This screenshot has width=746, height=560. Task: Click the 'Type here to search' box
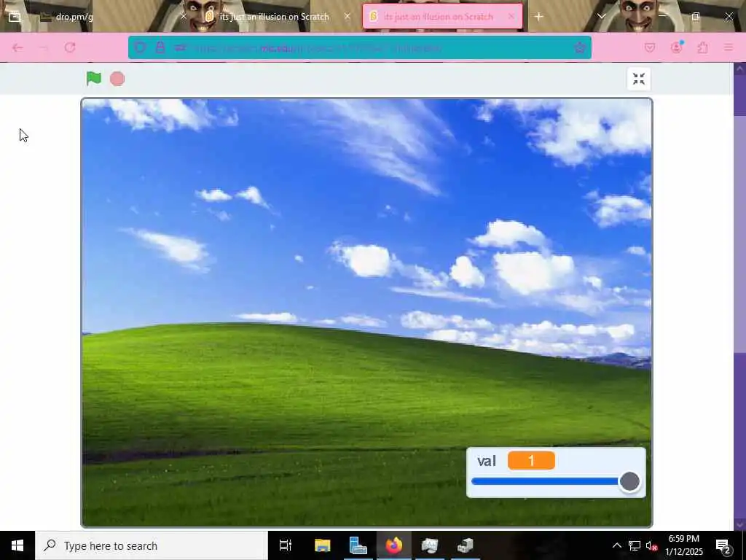[152, 545]
